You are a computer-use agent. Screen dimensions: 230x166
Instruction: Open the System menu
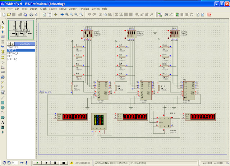96,9
